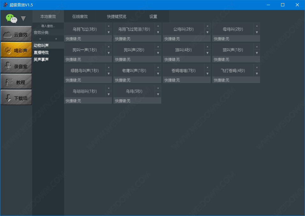Play the 狼叫(4秒) sound
The height and width of the screenshot is (216, 305).
tap(184, 50)
